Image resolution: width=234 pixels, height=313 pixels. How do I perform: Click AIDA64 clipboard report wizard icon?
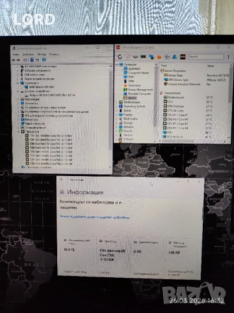pyautogui.click(x=167, y=57)
